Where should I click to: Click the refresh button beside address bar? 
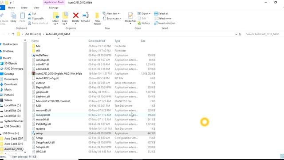tap(240, 34)
